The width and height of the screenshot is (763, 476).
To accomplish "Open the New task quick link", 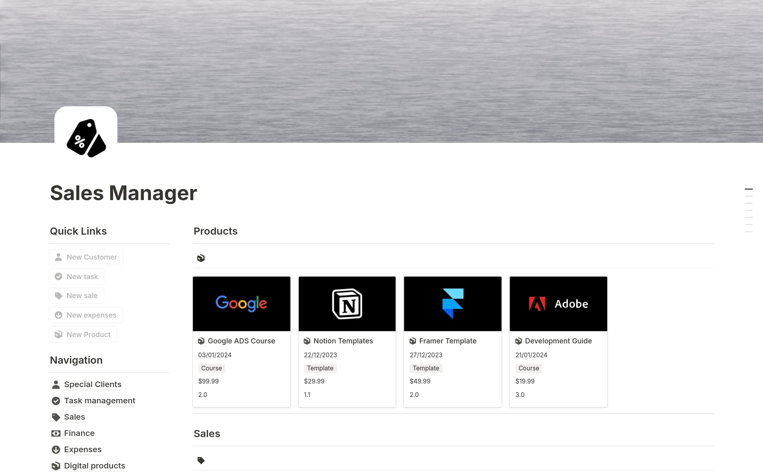I will 76,276.
